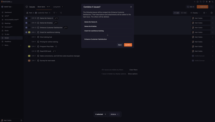Toggle status circle of One training hub
This screenshot has height=122, width=215.
point(38,37)
